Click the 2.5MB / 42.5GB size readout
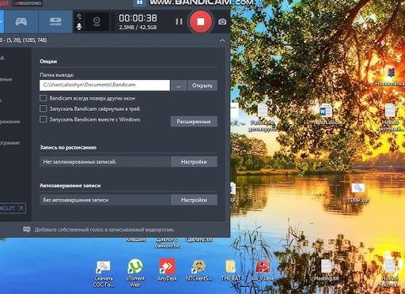Image resolution: width=405 pixels, height=294 pixels. point(138,27)
